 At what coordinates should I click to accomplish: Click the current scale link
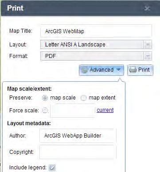point(105,110)
